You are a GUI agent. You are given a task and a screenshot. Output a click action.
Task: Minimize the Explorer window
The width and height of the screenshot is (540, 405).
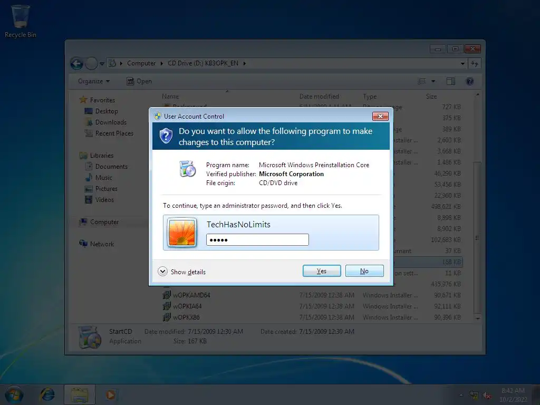tap(438, 49)
